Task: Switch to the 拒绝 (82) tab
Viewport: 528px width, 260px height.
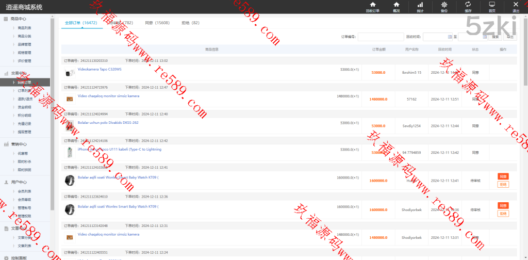Action: (190, 23)
